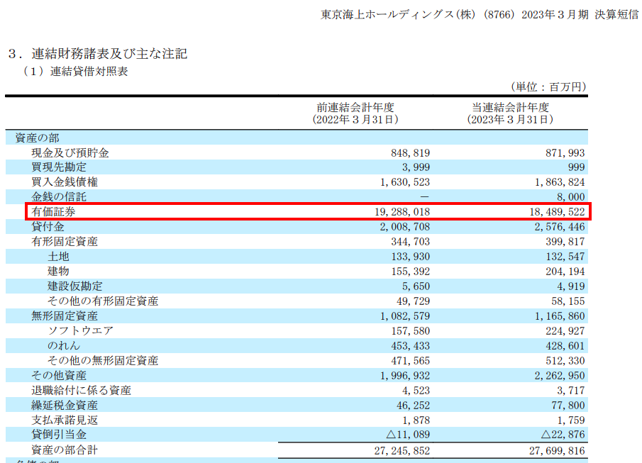Select the value 3,999
The image size is (642, 463).
tap(416, 167)
